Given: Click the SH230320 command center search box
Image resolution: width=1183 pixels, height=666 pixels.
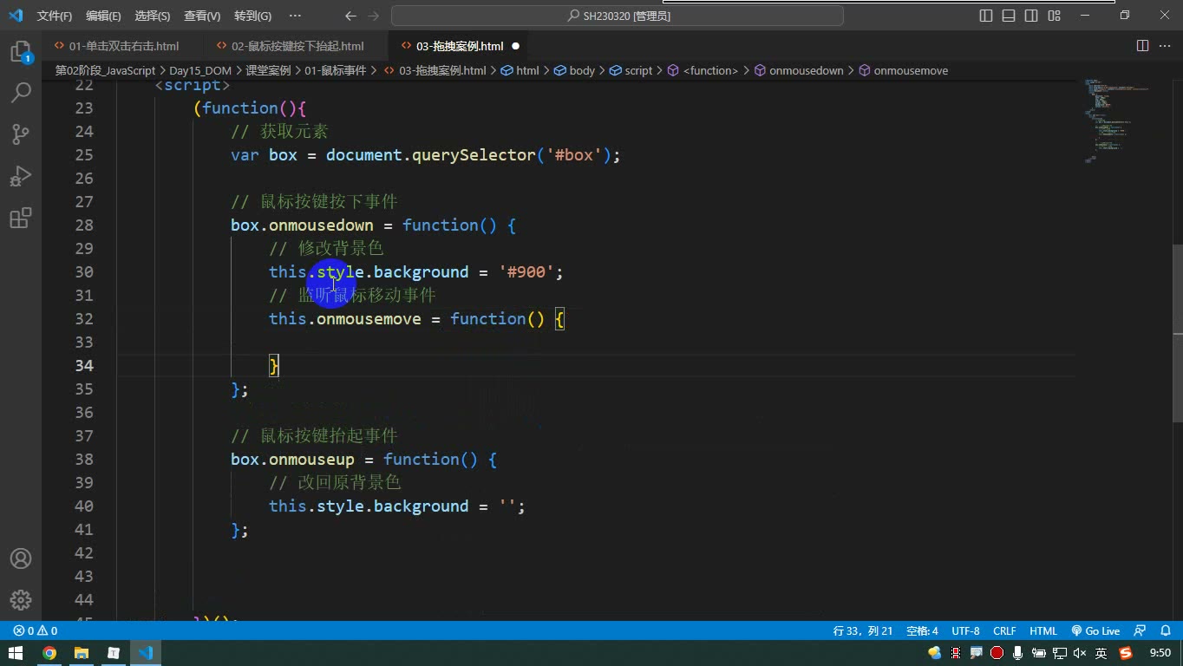Looking at the screenshot, I should tap(618, 16).
